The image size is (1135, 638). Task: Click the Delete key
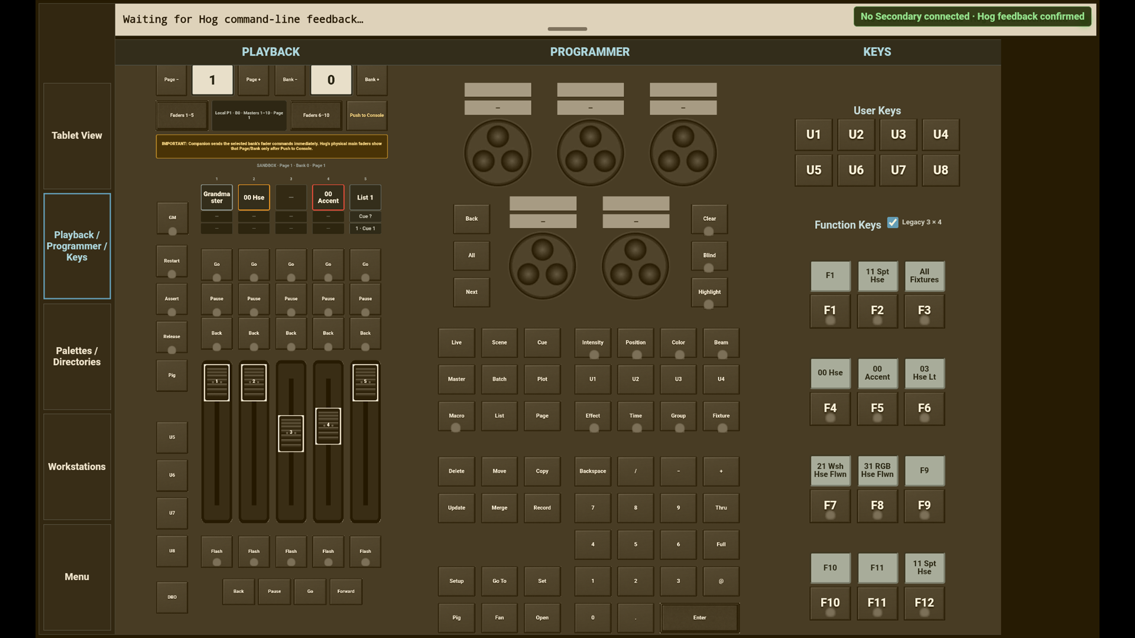point(456,471)
